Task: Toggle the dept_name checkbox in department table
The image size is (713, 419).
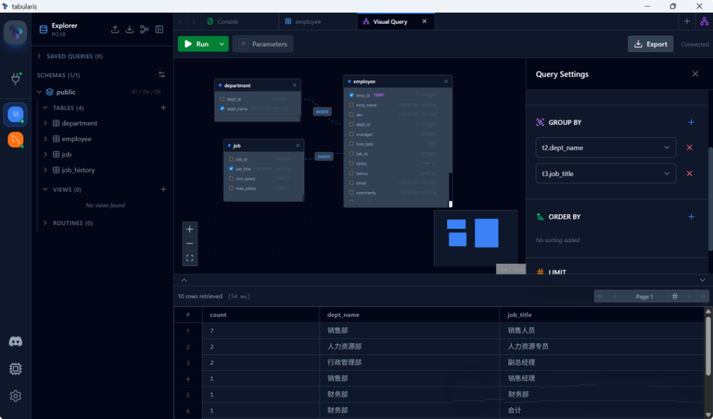Action: pos(222,109)
